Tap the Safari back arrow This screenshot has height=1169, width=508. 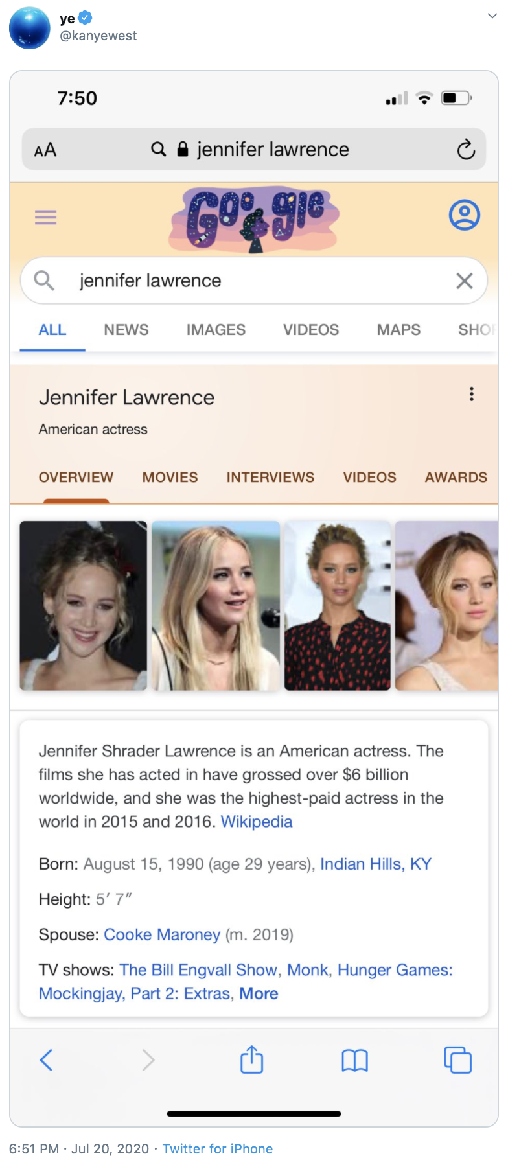click(46, 1060)
